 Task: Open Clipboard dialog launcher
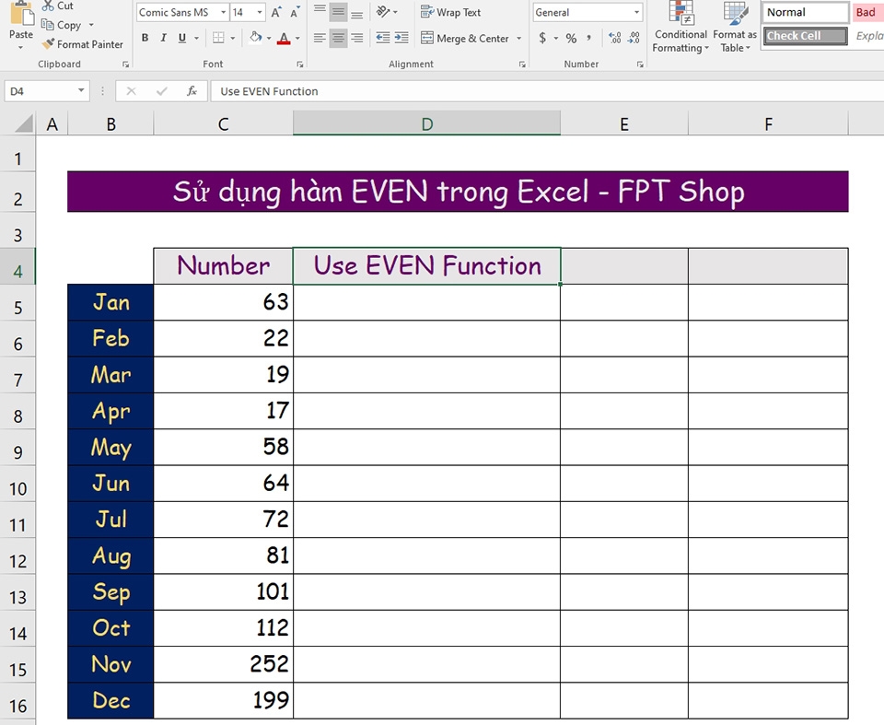(125, 64)
